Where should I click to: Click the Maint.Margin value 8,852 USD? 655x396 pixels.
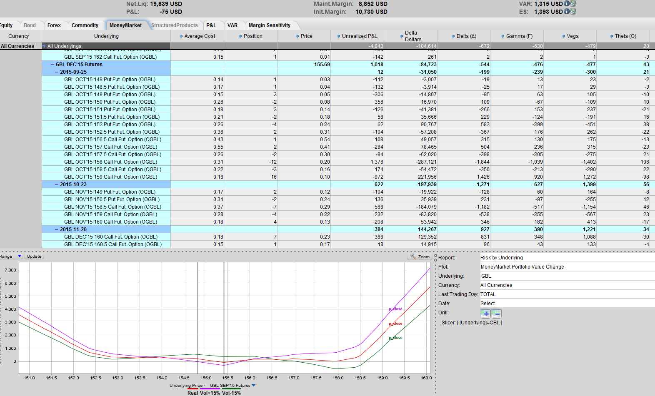tap(373, 4)
